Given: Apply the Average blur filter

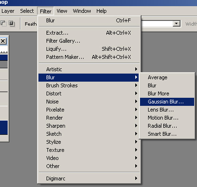Looking at the screenshot, I should 167,77.
